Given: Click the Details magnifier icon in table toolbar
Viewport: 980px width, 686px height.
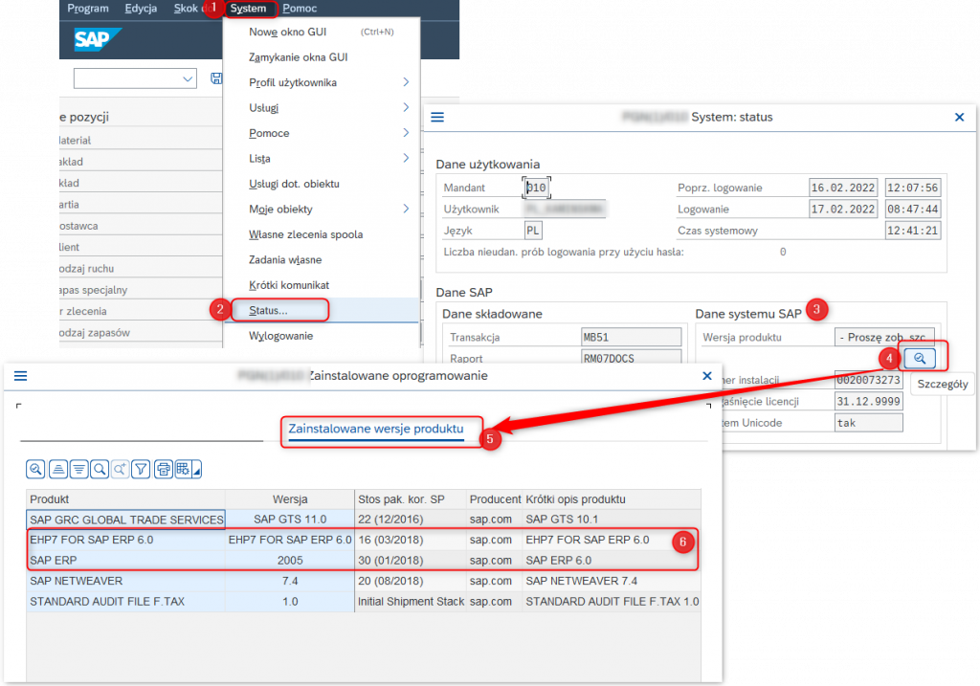Looking at the screenshot, I should click(x=35, y=469).
